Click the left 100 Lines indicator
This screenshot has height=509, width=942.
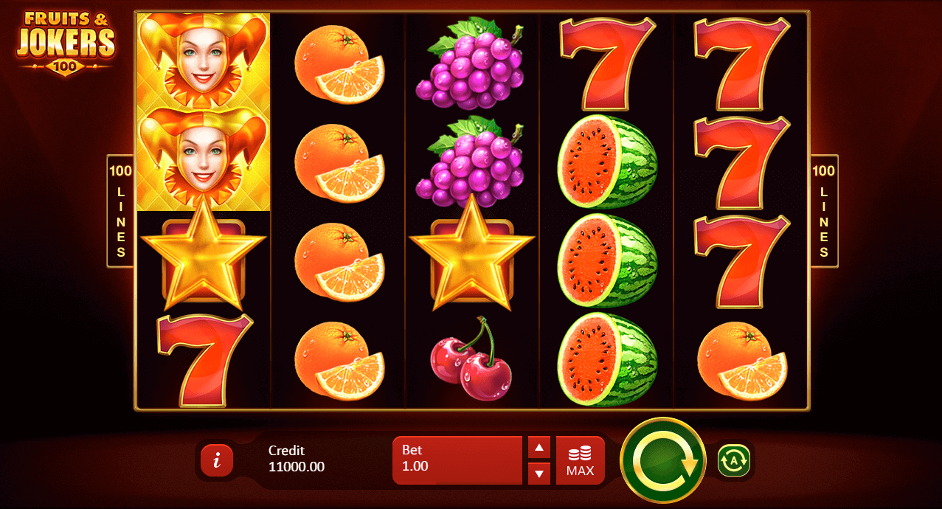click(x=120, y=211)
